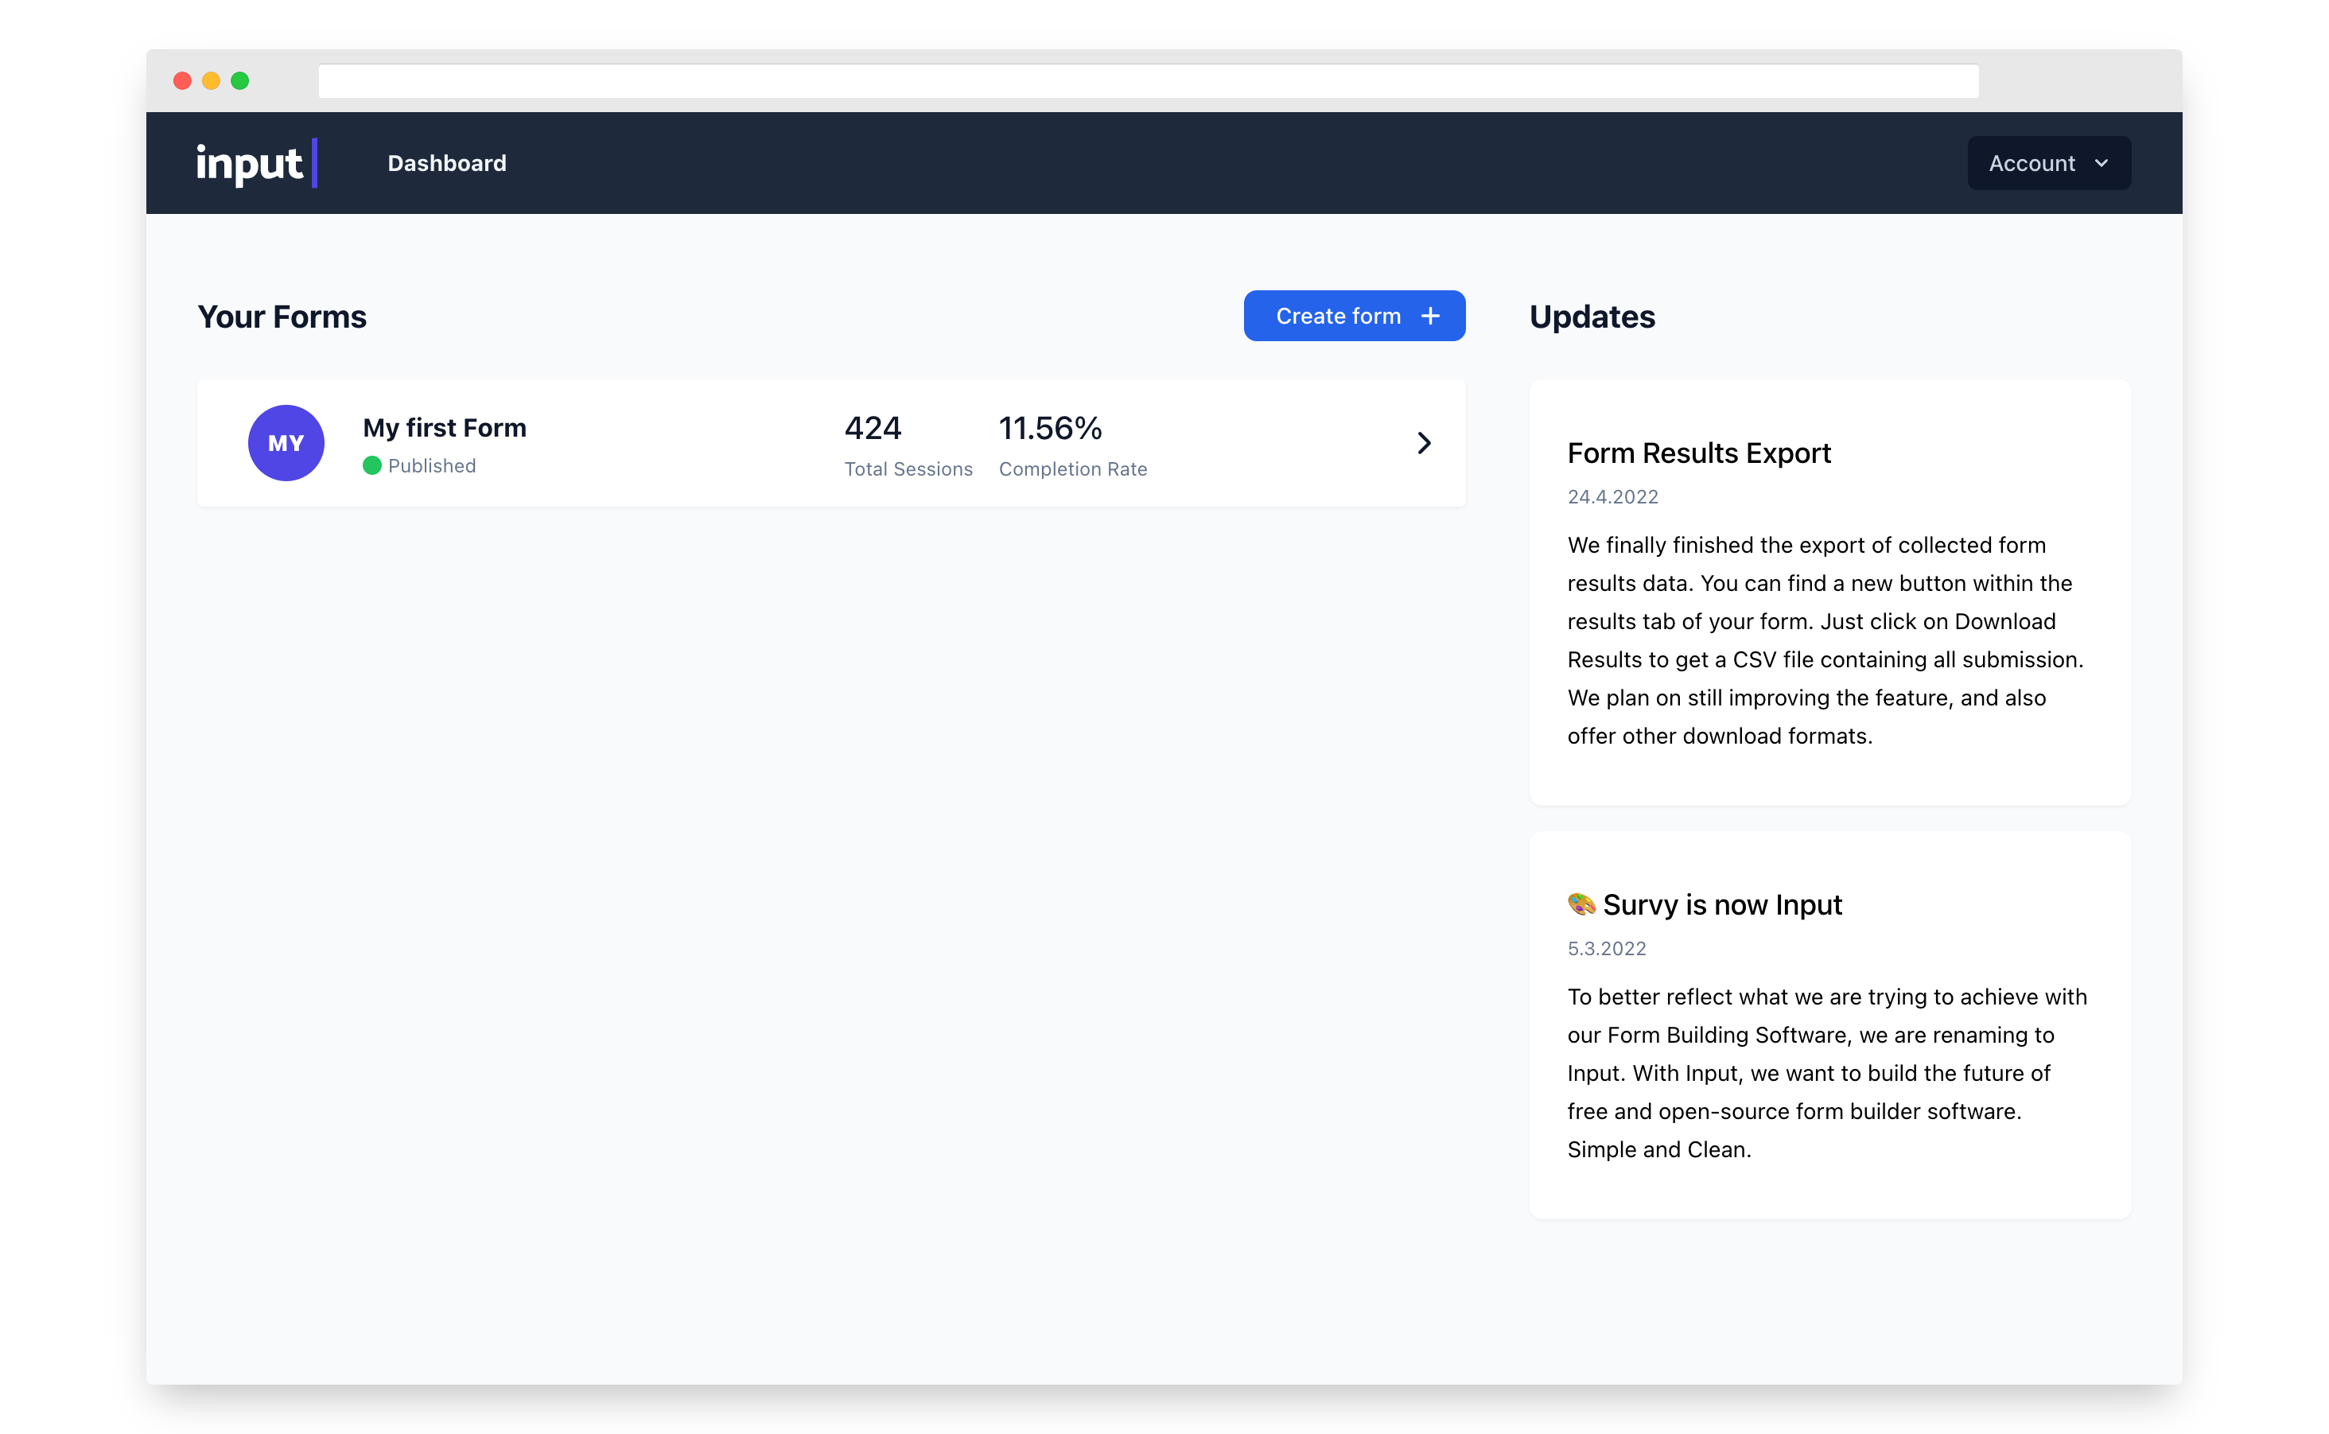Click the green Published status dot
This screenshot has height=1434, width=2329.
pyautogui.click(x=371, y=465)
